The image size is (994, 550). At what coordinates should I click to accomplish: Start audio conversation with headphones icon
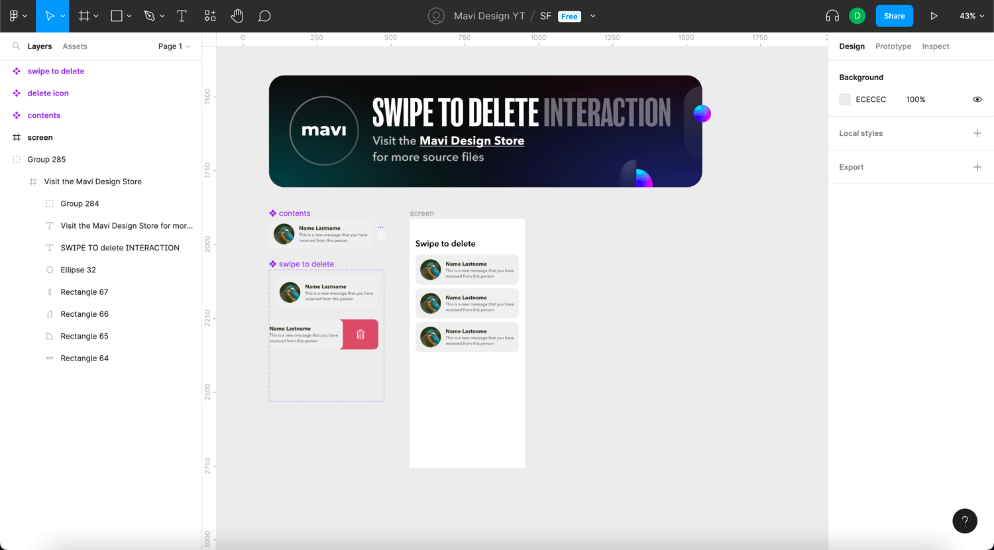click(832, 16)
